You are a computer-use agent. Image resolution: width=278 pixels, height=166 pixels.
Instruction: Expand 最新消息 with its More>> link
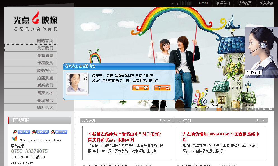coord(165,120)
